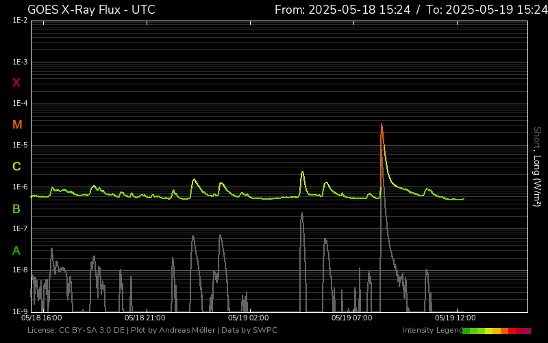Screen dimensions: 548x343
Task: Click the vertical Short, Long (W/m²) axis label
Action: click(x=537, y=166)
